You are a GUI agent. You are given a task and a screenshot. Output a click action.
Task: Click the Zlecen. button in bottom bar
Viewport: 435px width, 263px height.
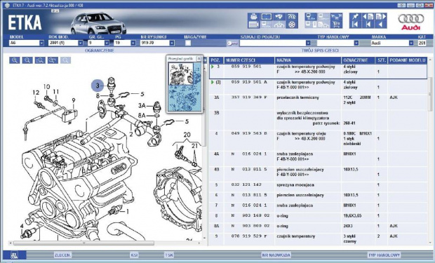[x=62, y=255]
